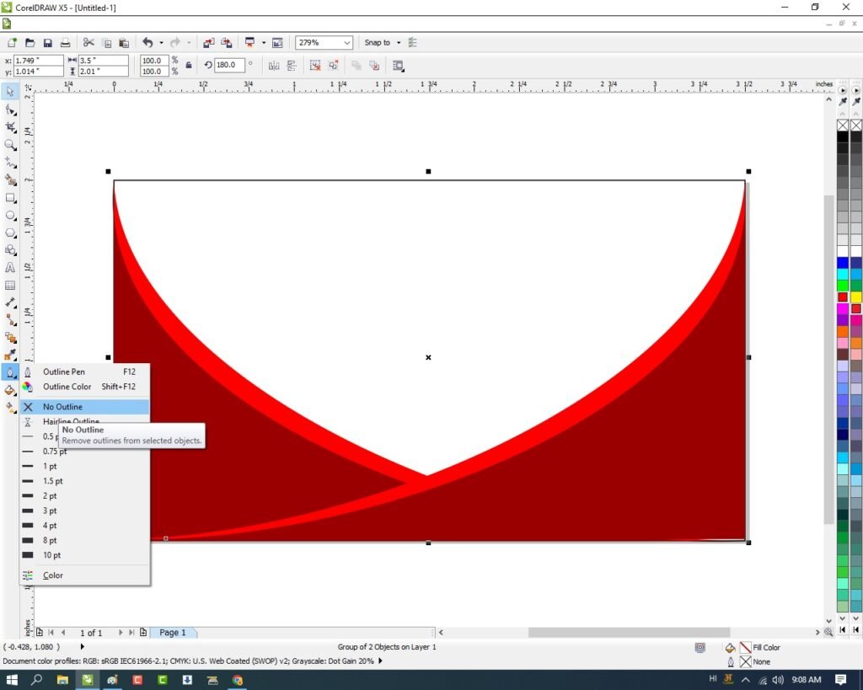Expand the Snap to dropdown
The width and height of the screenshot is (863, 690).
(399, 42)
